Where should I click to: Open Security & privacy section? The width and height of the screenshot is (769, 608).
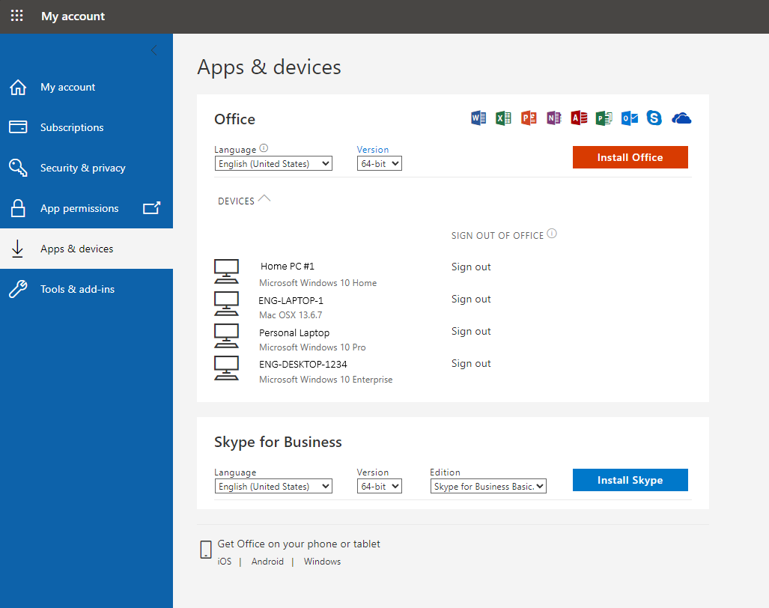click(x=86, y=168)
